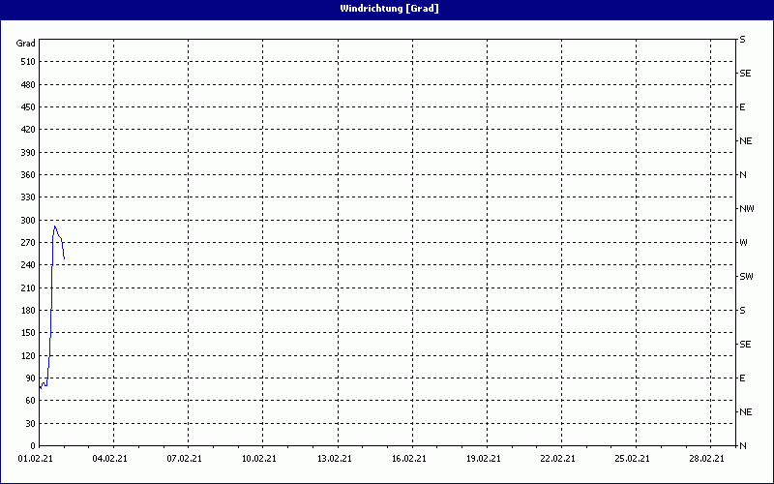The height and width of the screenshot is (484, 774).
Task: Click the 10.02.21 date on x-axis
Action: [x=259, y=459]
